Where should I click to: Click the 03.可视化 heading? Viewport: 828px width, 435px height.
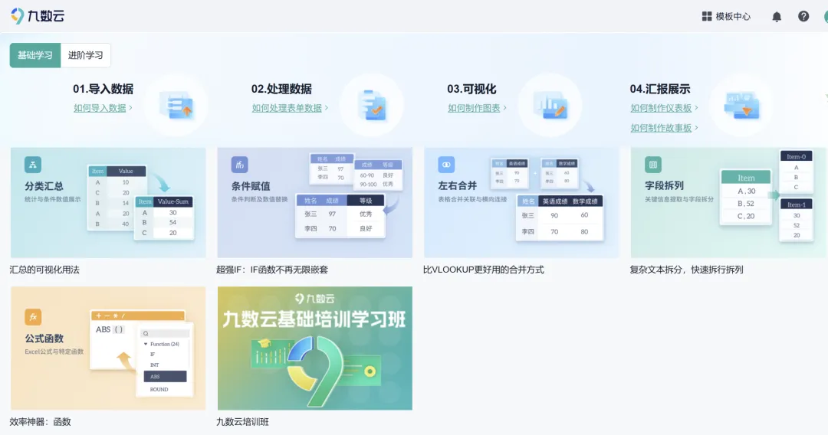click(472, 89)
